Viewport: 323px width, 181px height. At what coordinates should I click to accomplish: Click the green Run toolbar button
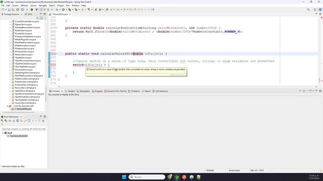(63, 10)
